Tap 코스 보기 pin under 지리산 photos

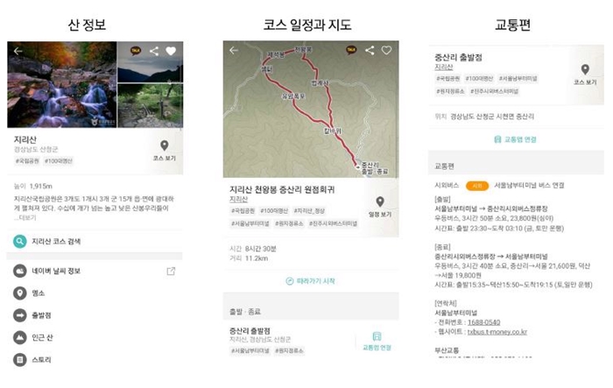click(x=165, y=150)
